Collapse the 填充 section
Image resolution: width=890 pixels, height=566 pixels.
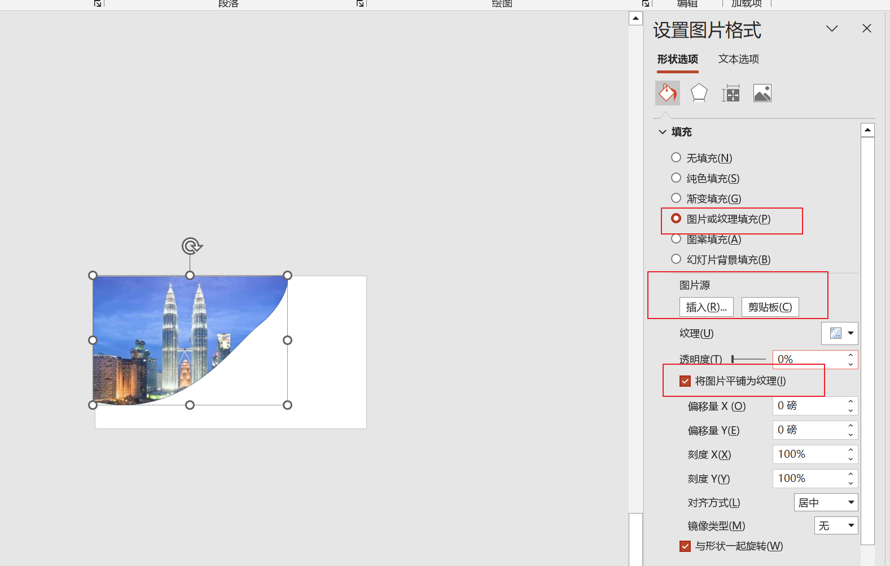[x=663, y=132]
